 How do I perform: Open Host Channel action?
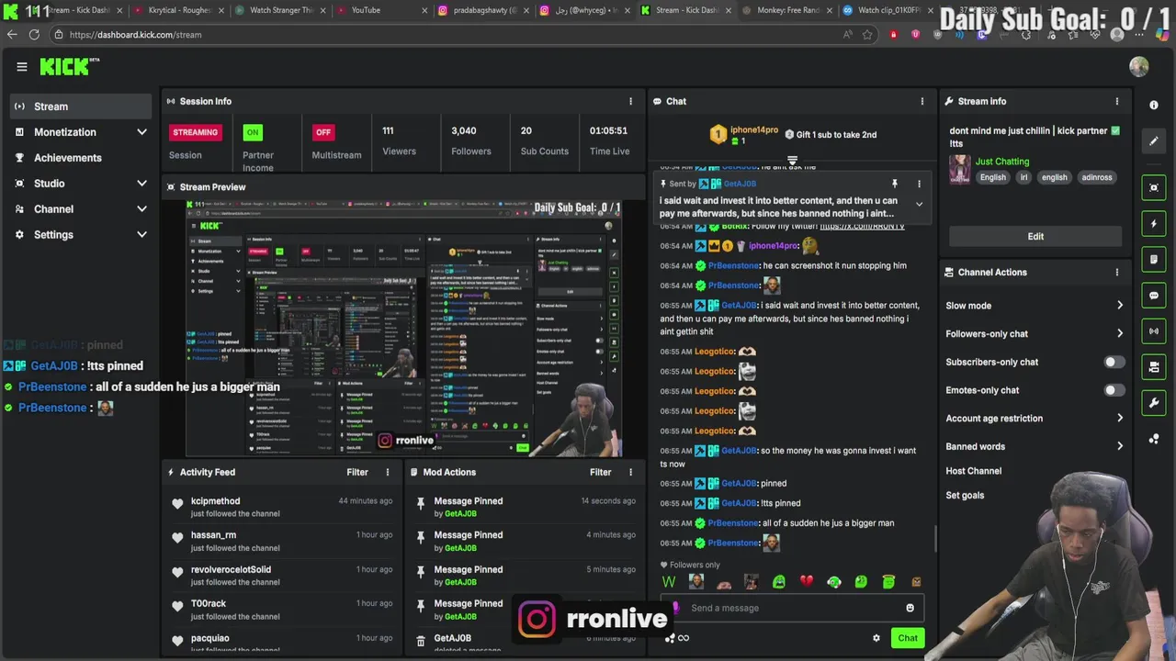tap(973, 471)
